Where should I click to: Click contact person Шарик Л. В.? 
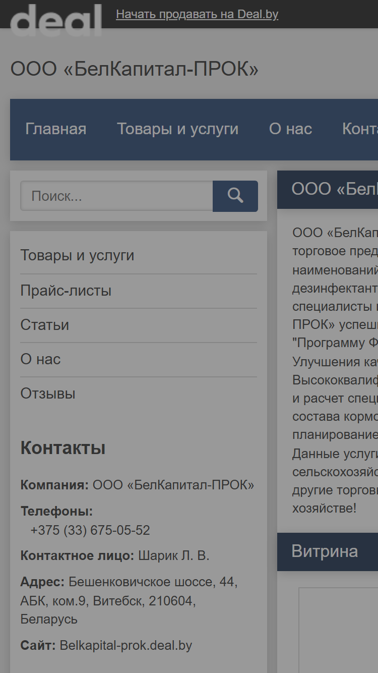[x=174, y=556]
